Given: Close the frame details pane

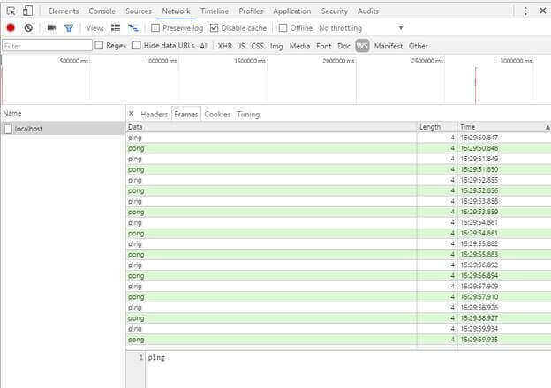Looking at the screenshot, I should point(132,114).
